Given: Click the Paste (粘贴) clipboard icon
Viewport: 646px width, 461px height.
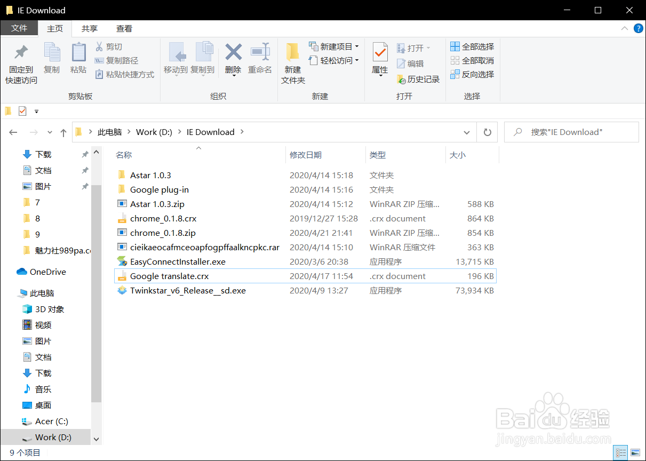Looking at the screenshot, I should pos(78,52).
